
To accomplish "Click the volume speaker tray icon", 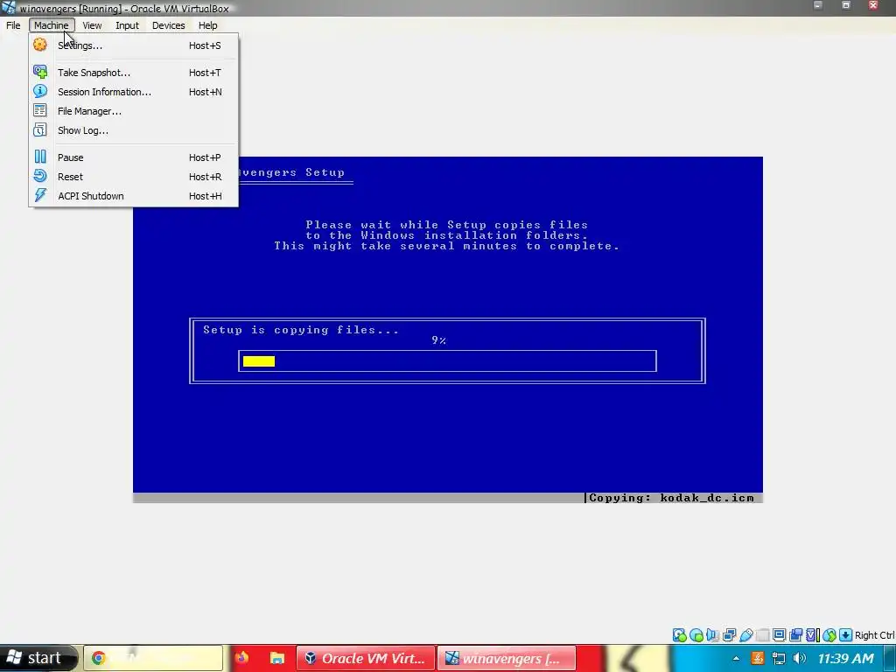I will [800, 659].
